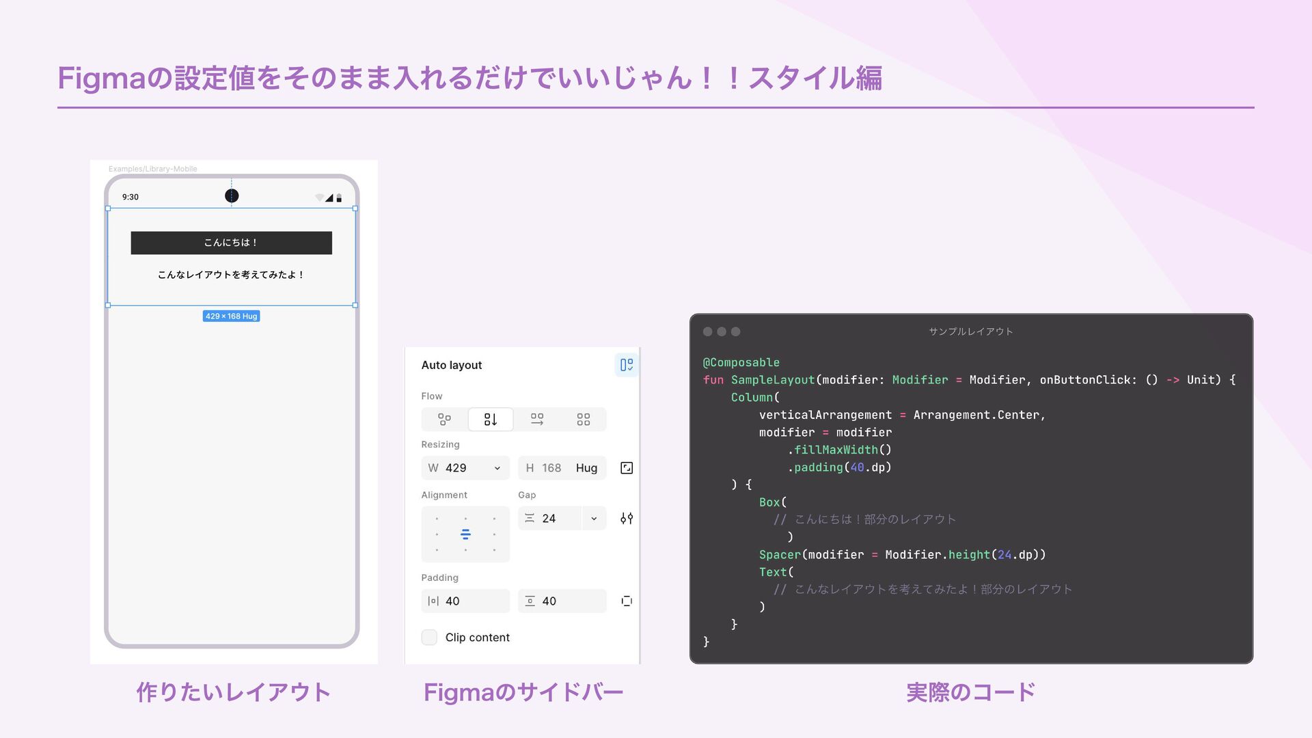The image size is (1312, 738).
Task: Click the cellular signal icon in phone status bar
Action: coord(329,197)
